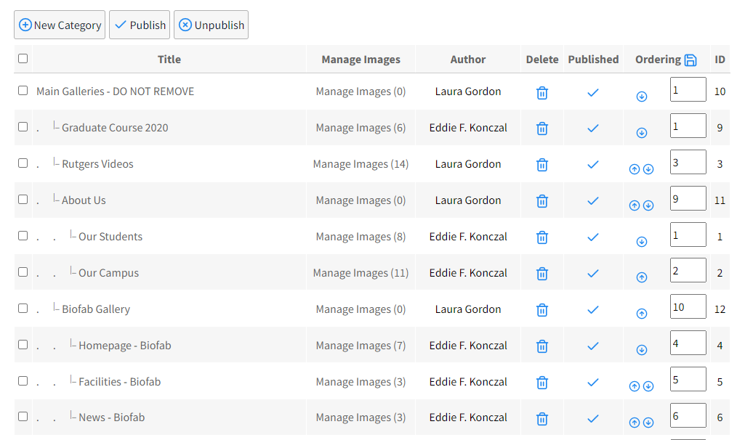Move Facilities - Biofab down in ordering

click(648, 386)
